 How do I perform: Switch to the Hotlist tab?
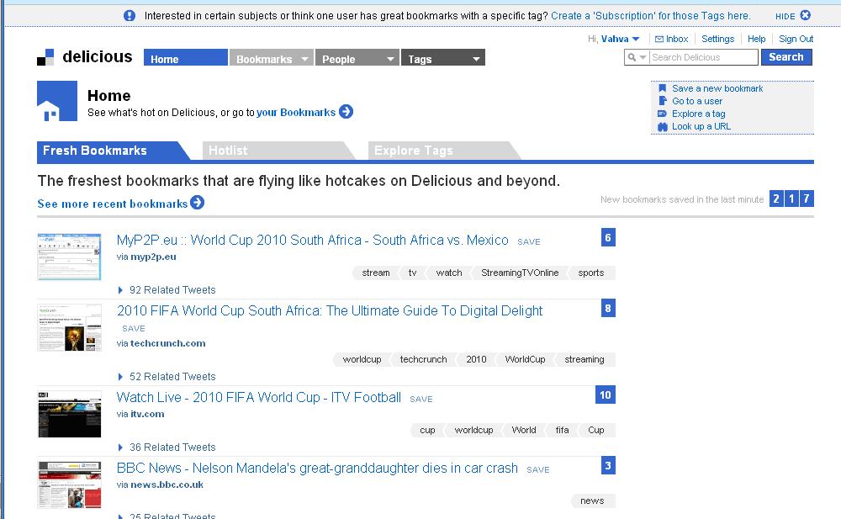coord(228,151)
